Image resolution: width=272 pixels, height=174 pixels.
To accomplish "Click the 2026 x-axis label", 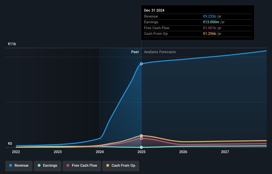I will pyautogui.click(x=183, y=152).
